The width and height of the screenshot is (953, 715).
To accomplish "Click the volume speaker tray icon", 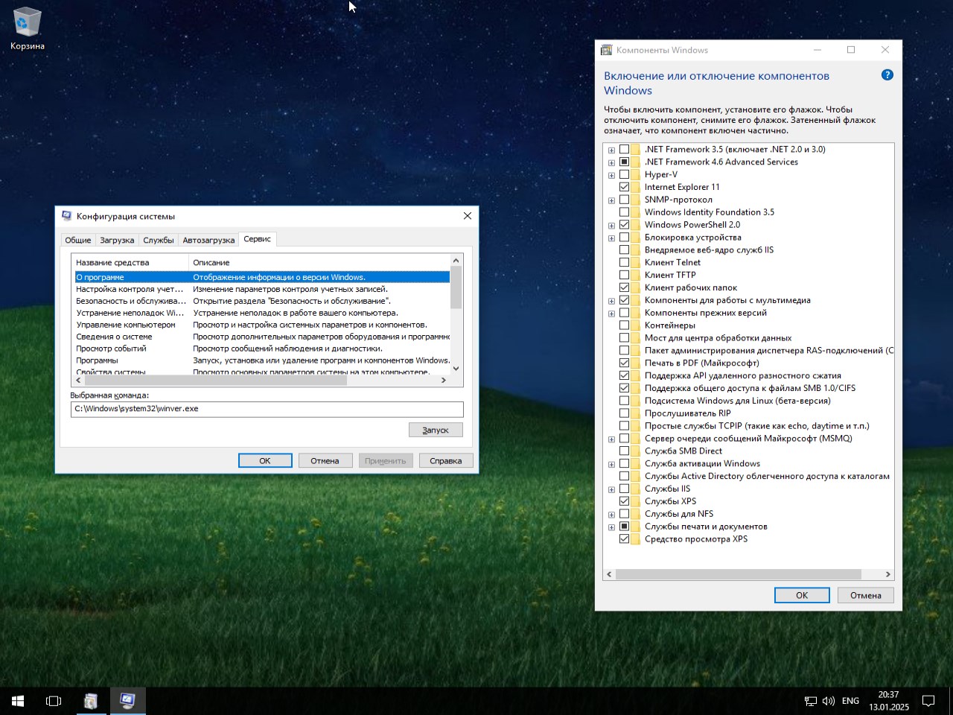I will point(829,701).
